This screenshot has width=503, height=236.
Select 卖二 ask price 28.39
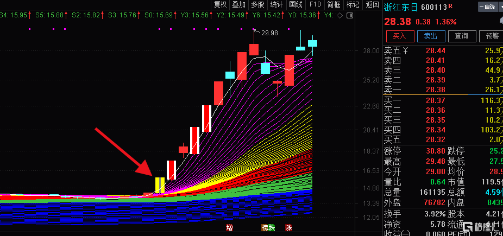(436, 80)
